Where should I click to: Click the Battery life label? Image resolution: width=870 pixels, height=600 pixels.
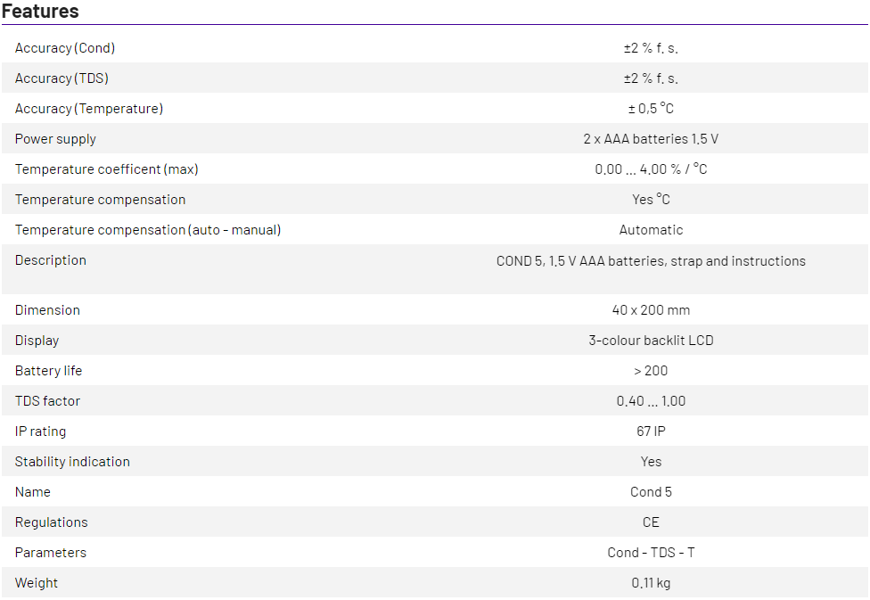click(x=48, y=371)
